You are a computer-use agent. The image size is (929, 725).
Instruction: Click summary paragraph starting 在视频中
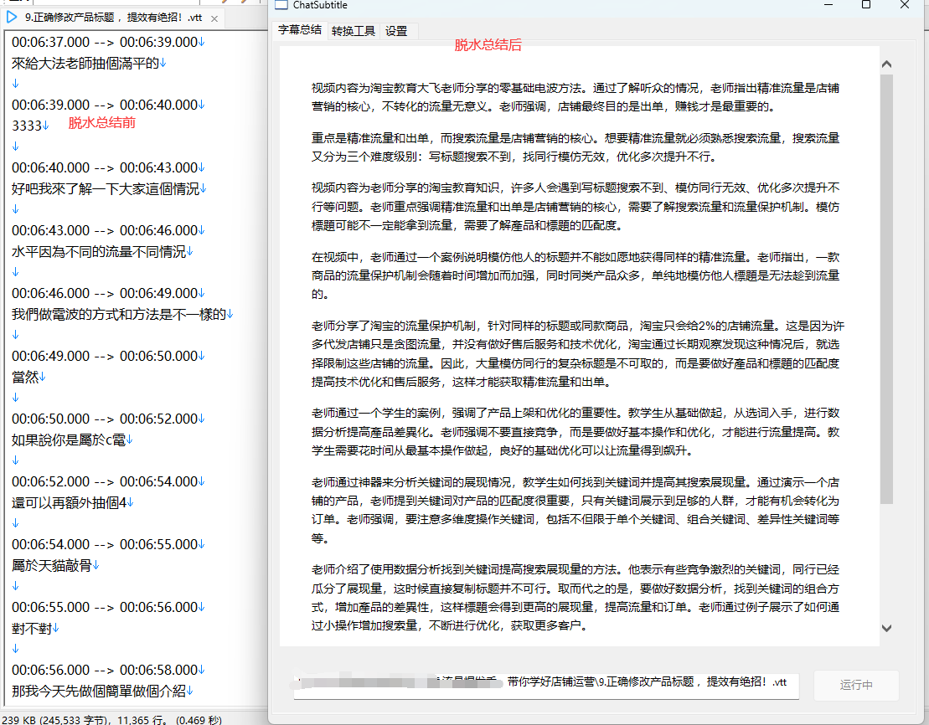[x=575, y=275]
